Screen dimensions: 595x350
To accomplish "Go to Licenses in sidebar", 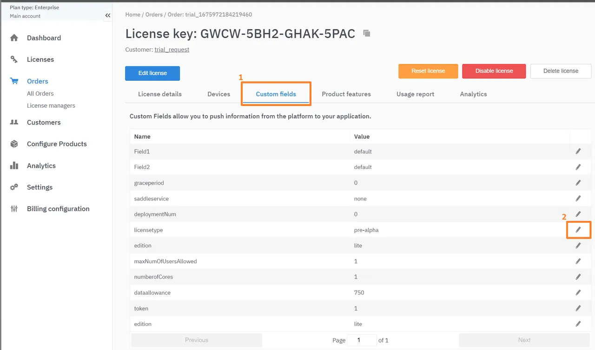I will (40, 59).
